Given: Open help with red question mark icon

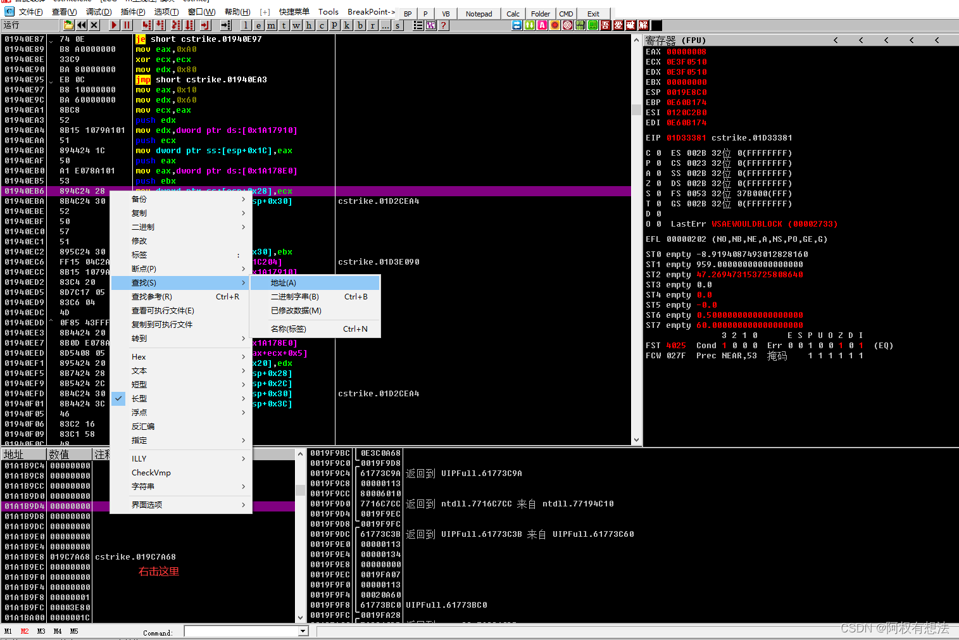Looking at the screenshot, I should pyautogui.click(x=443, y=25).
